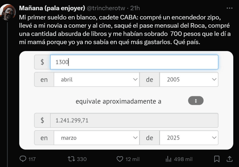Click the result field showing 1.241.299,71
Viewport: 239px width, 167px height.
click(135, 120)
